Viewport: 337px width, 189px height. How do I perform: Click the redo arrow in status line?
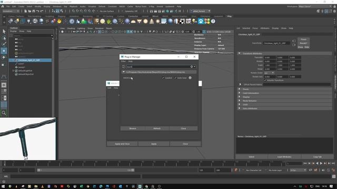(x=42, y=11)
